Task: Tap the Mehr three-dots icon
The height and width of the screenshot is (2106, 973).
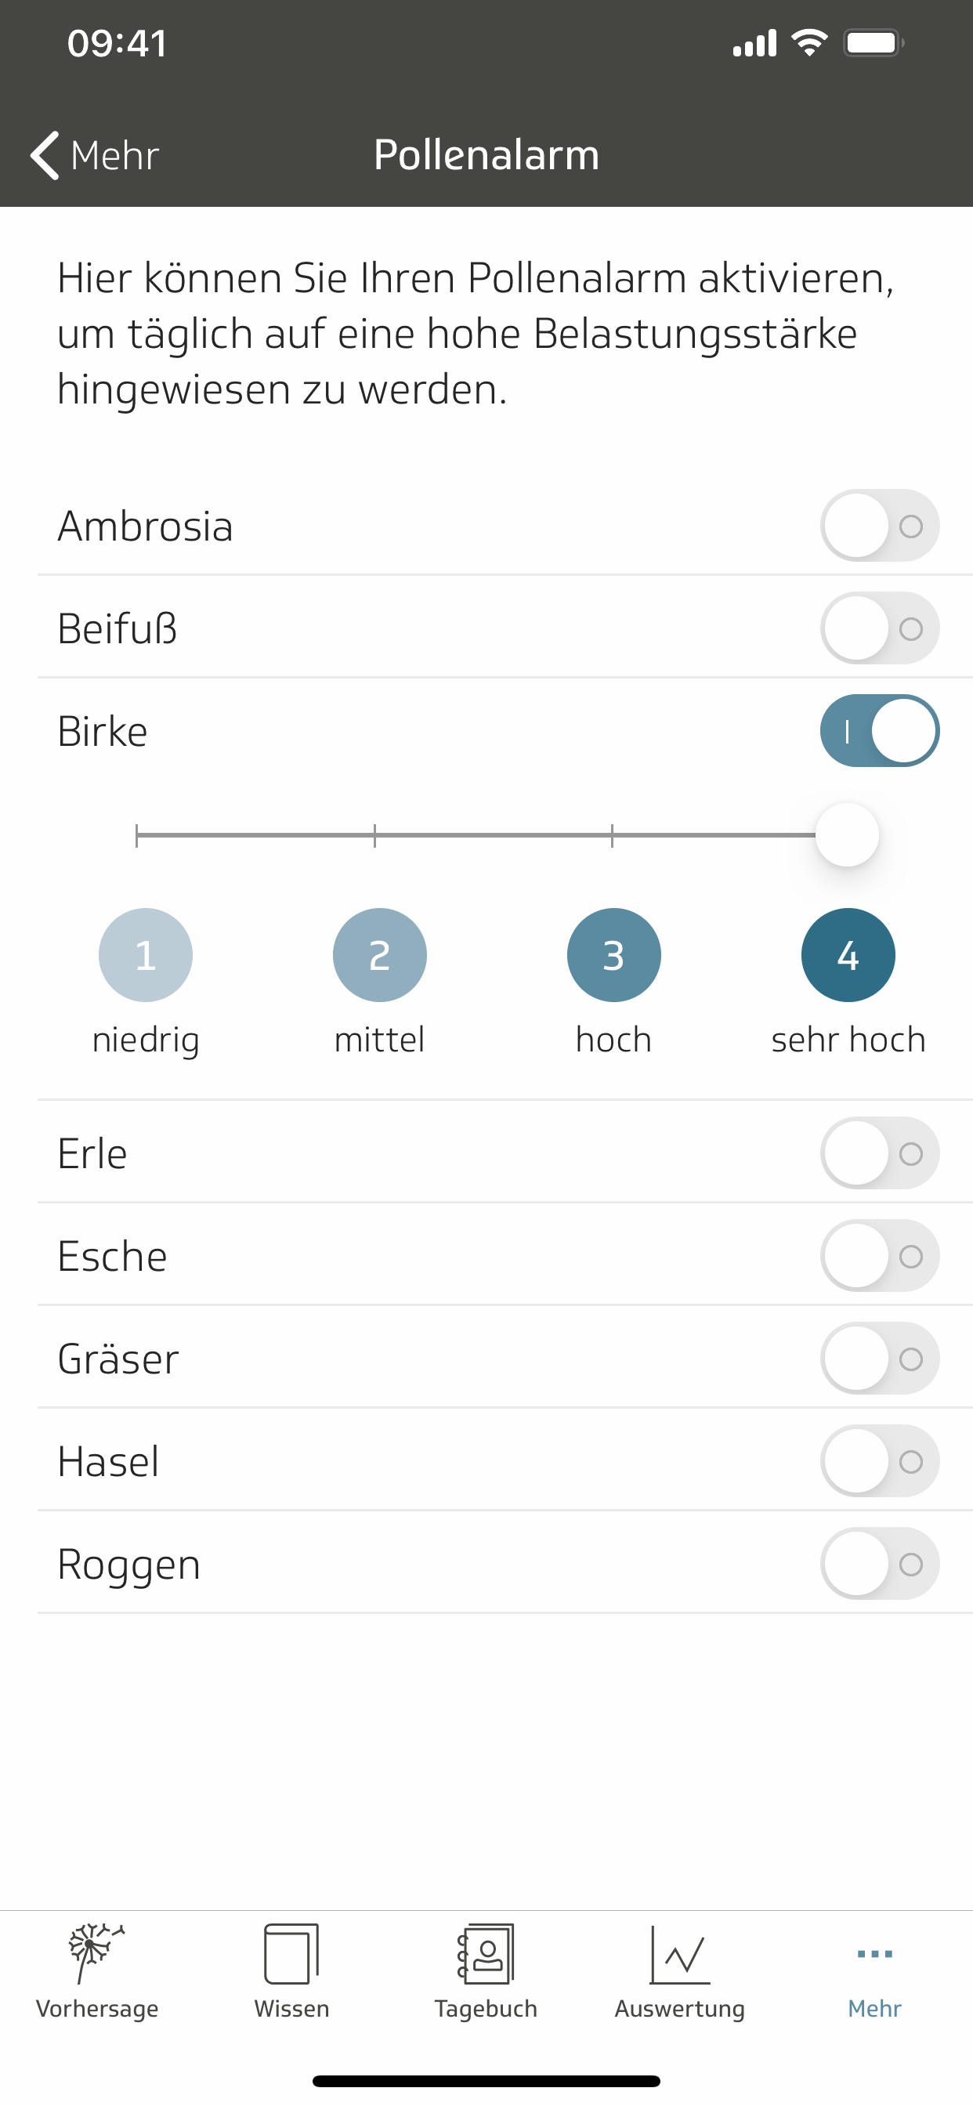Action: pos(874,1953)
